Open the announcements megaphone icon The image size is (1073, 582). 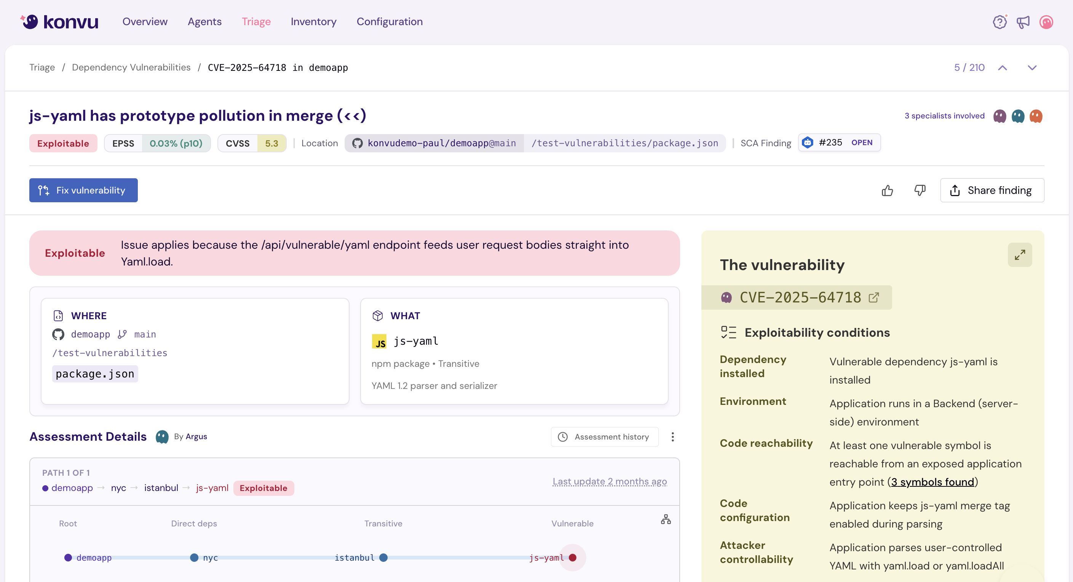1023,22
